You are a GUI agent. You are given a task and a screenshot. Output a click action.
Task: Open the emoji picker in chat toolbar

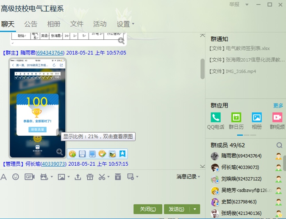coord(16,177)
